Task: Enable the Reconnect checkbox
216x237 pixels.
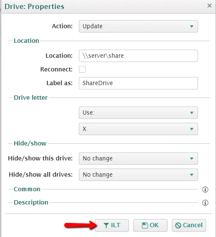Action: point(82,69)
